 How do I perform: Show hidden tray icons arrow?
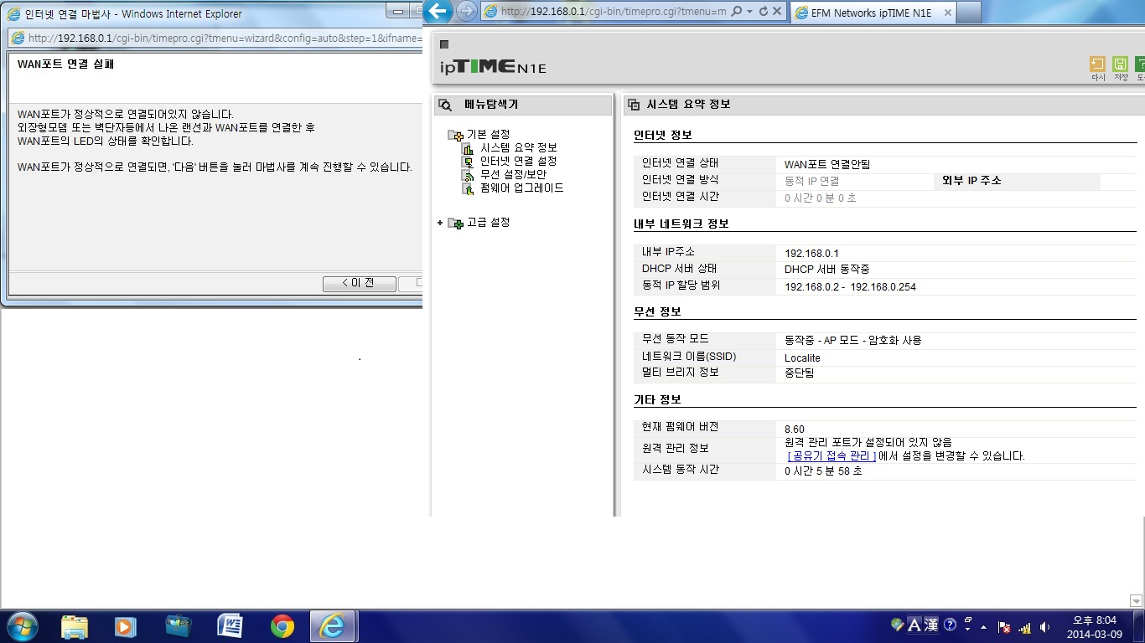[983, 626]
